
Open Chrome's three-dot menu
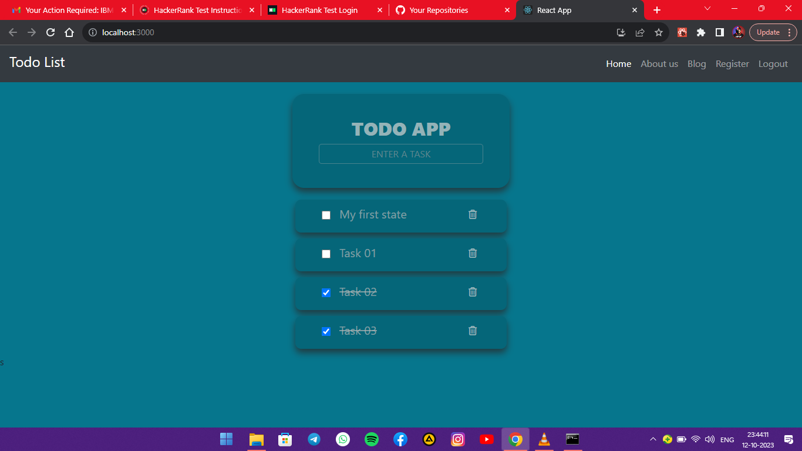coord(790,33)
